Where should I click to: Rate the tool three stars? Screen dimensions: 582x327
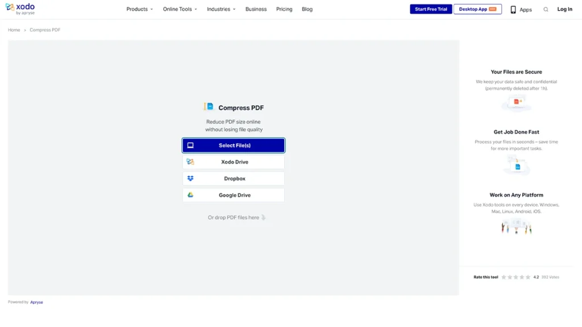click(x=516, y=277)
